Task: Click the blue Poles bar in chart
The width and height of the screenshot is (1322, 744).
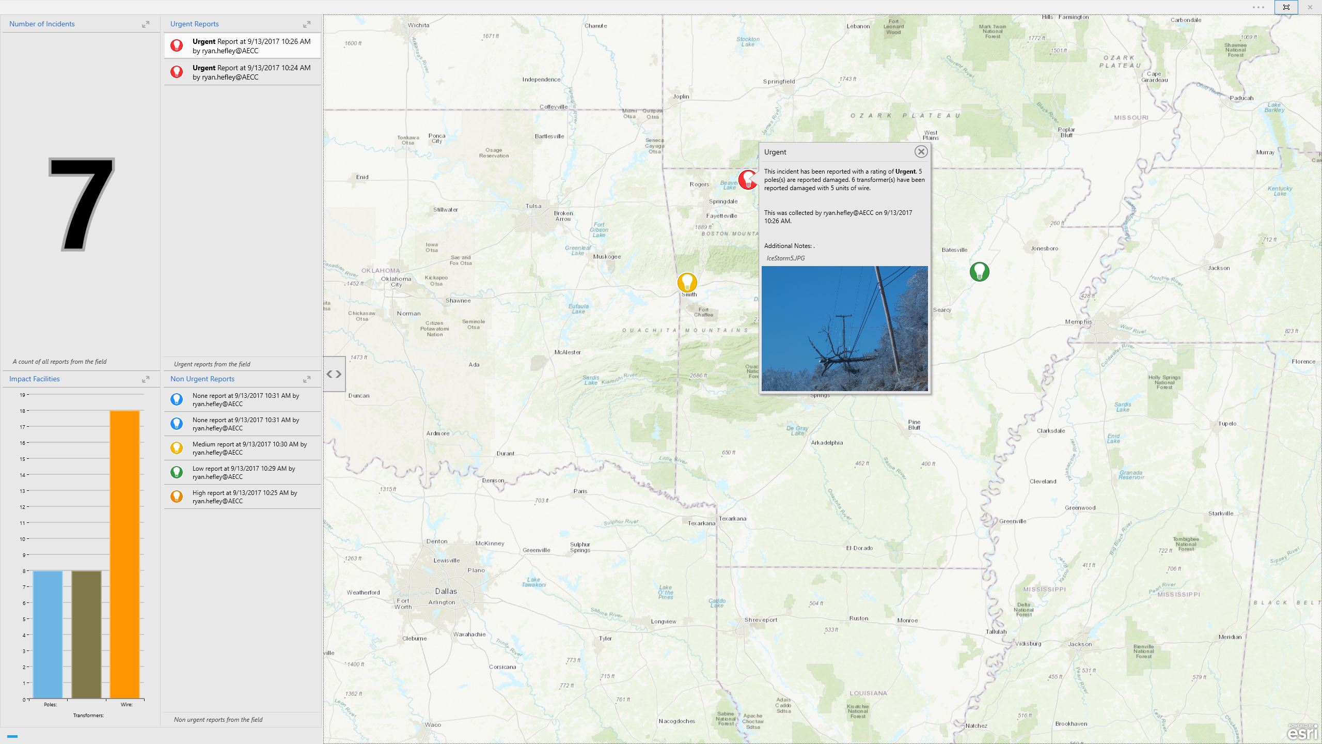Action: coord(48,635)
